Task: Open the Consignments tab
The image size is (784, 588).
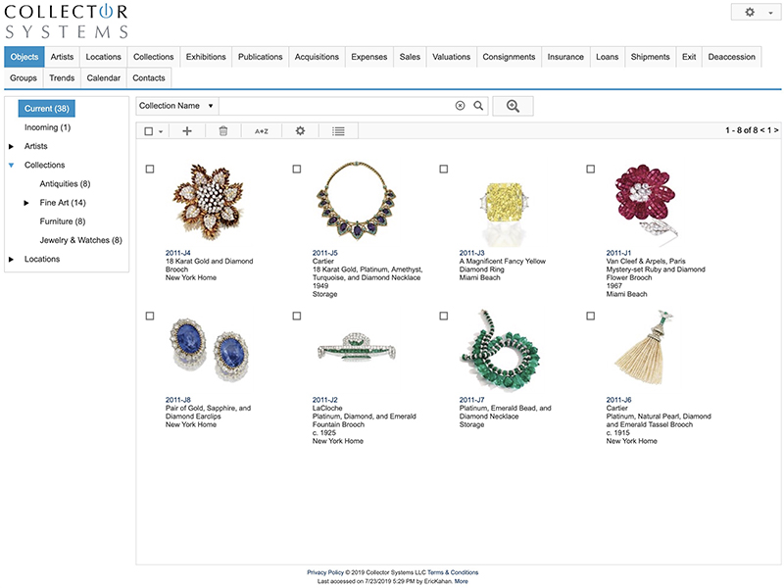Action: 509,57
